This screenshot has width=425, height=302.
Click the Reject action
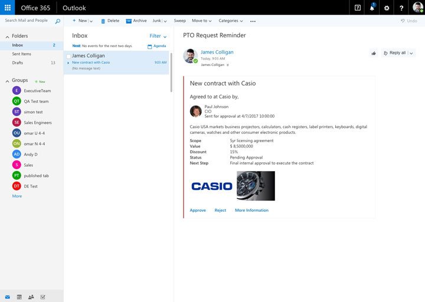pos(220,210)
